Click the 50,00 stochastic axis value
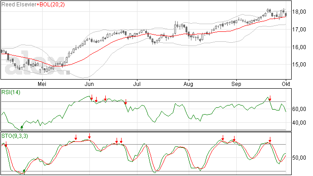Viewport: 313px width, 176px height. [x=299, y=158]
